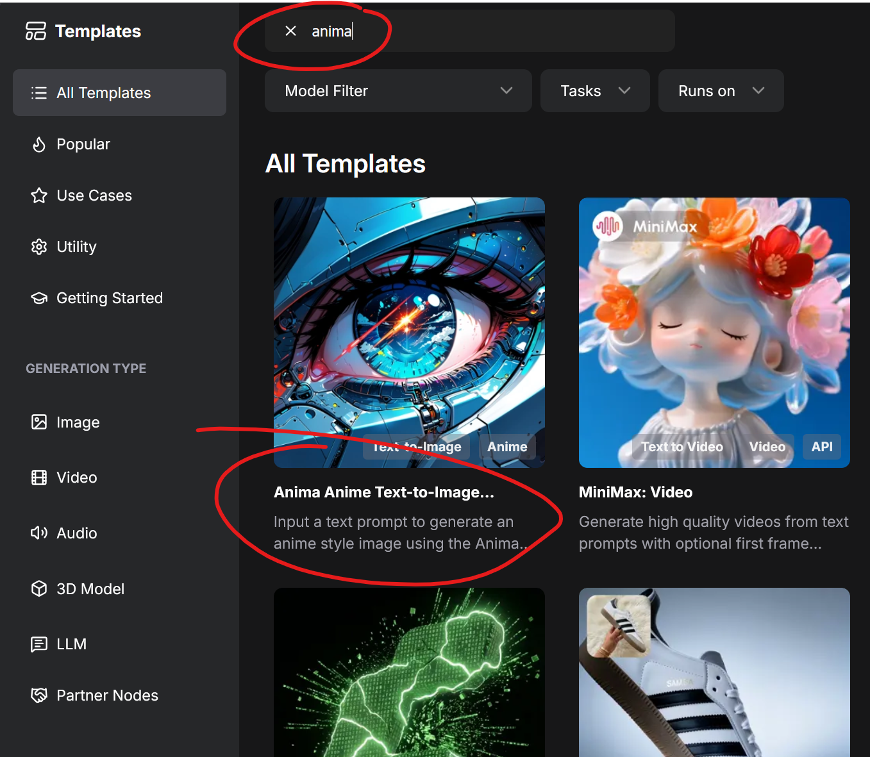Click the LLM chat icon
Viewport: 870px width, 757px height.
tap(39, 644)
